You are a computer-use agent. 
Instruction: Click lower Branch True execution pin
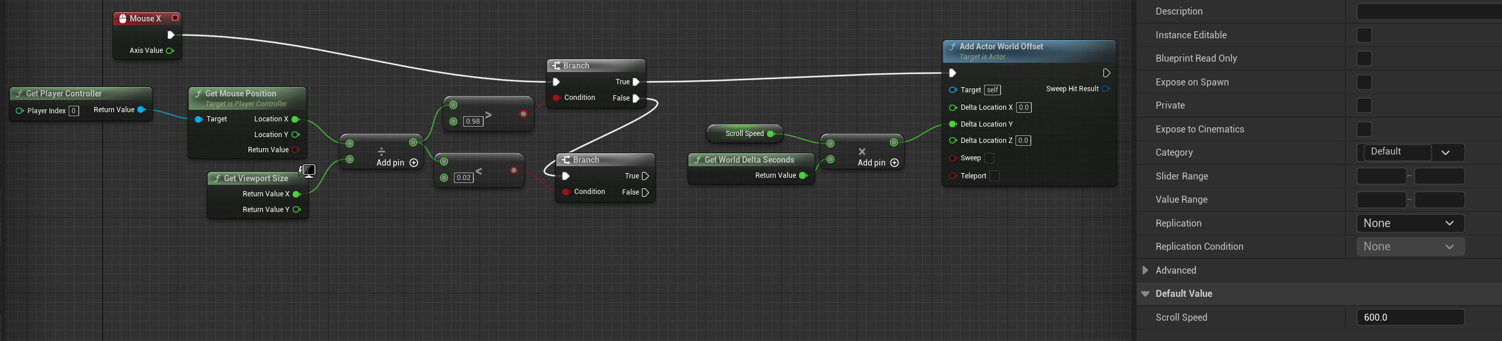click(645, 177)
